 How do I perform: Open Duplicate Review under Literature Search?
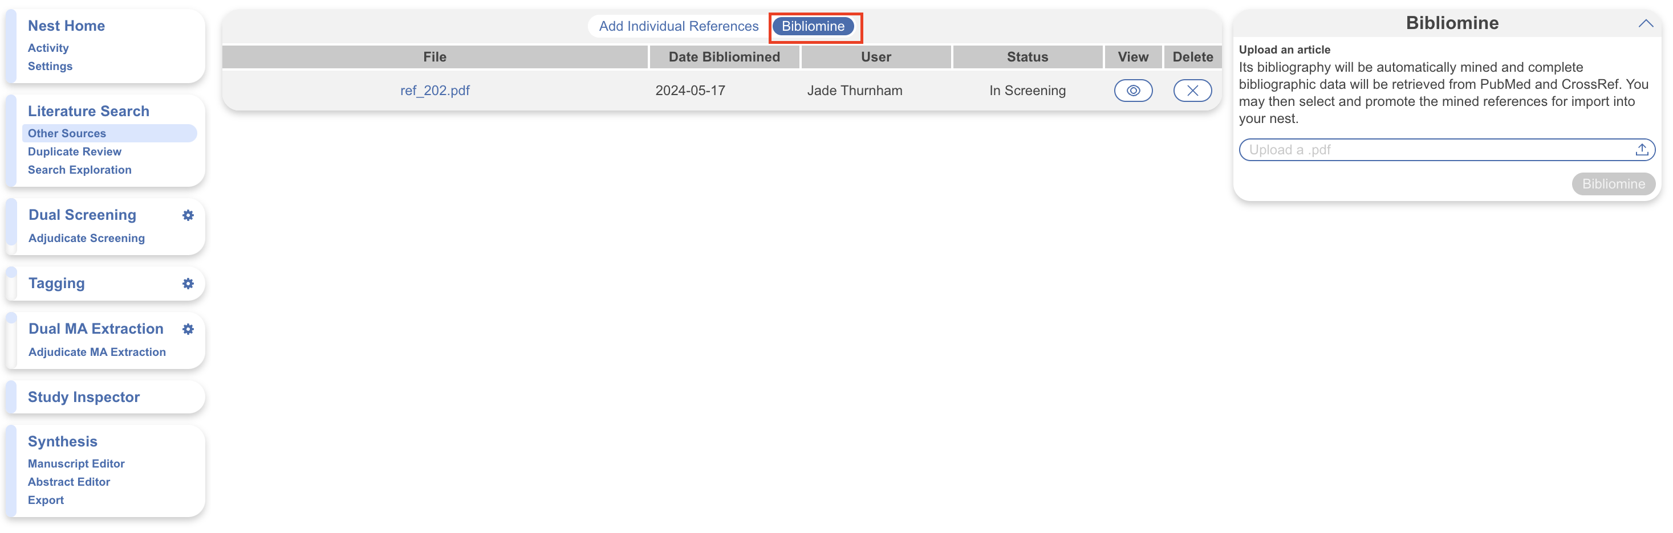point(75,151)
